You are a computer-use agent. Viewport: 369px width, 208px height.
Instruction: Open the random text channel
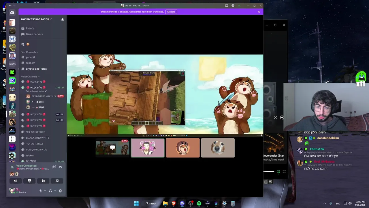(42, 63)
